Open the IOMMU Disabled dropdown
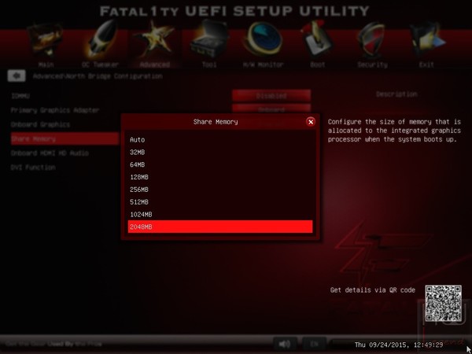This screenshot has width=472, height=354. (x=271, y=96)
